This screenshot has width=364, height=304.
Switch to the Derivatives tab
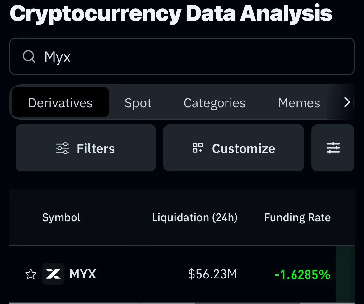click(x=60, y=102)
